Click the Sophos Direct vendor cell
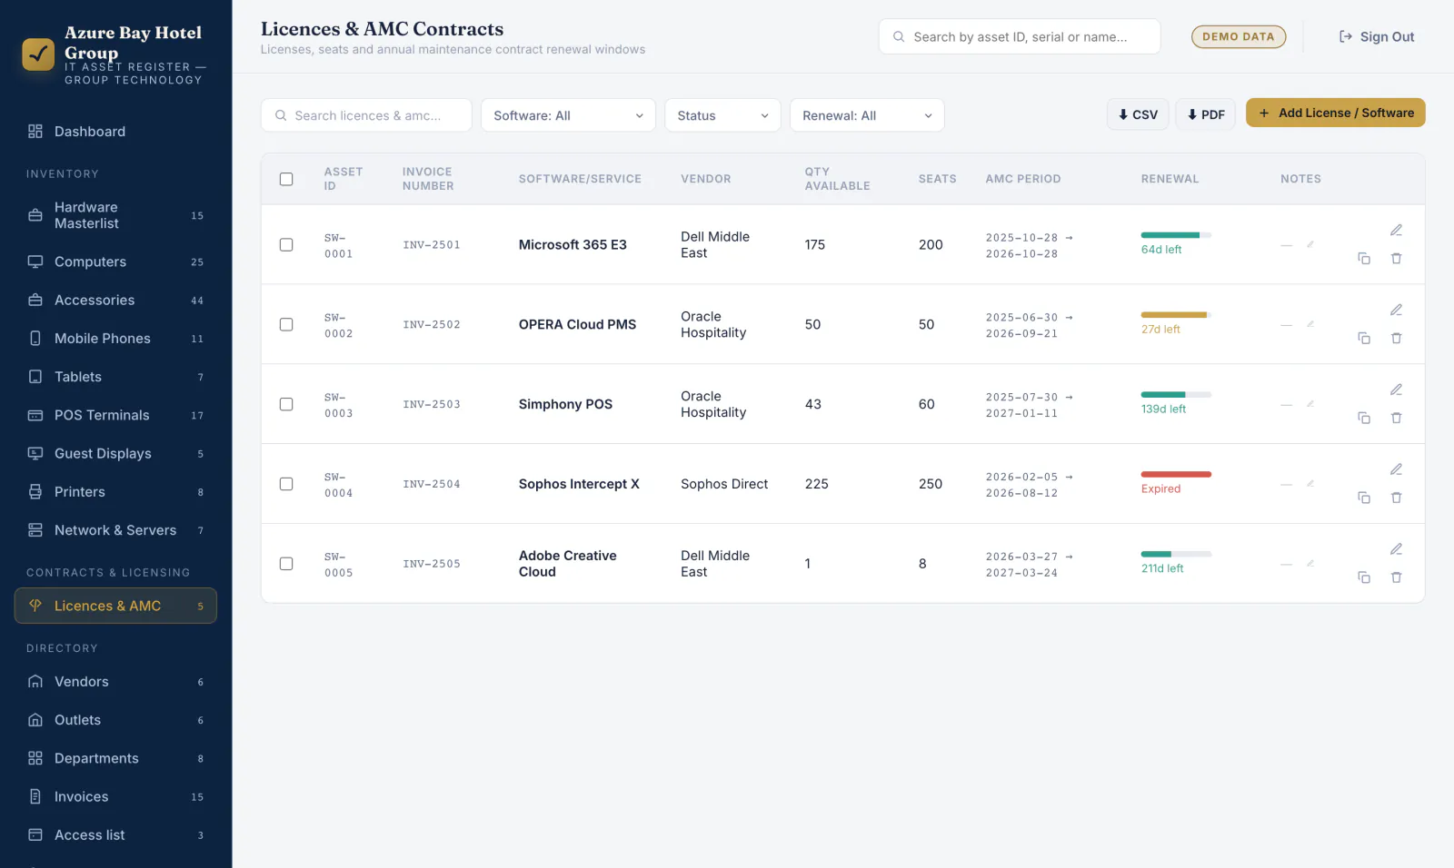 [724, 484]
